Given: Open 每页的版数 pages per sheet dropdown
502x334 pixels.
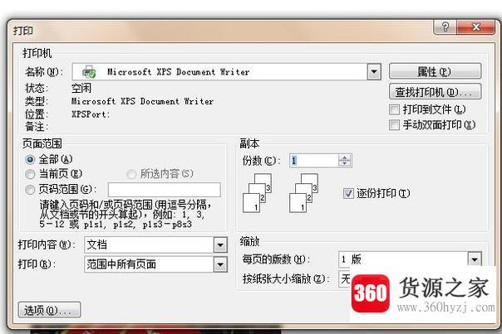Looking at the screenshot, I should coord(475,259).
